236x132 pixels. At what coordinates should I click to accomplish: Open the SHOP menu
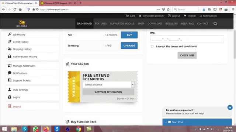141,23
